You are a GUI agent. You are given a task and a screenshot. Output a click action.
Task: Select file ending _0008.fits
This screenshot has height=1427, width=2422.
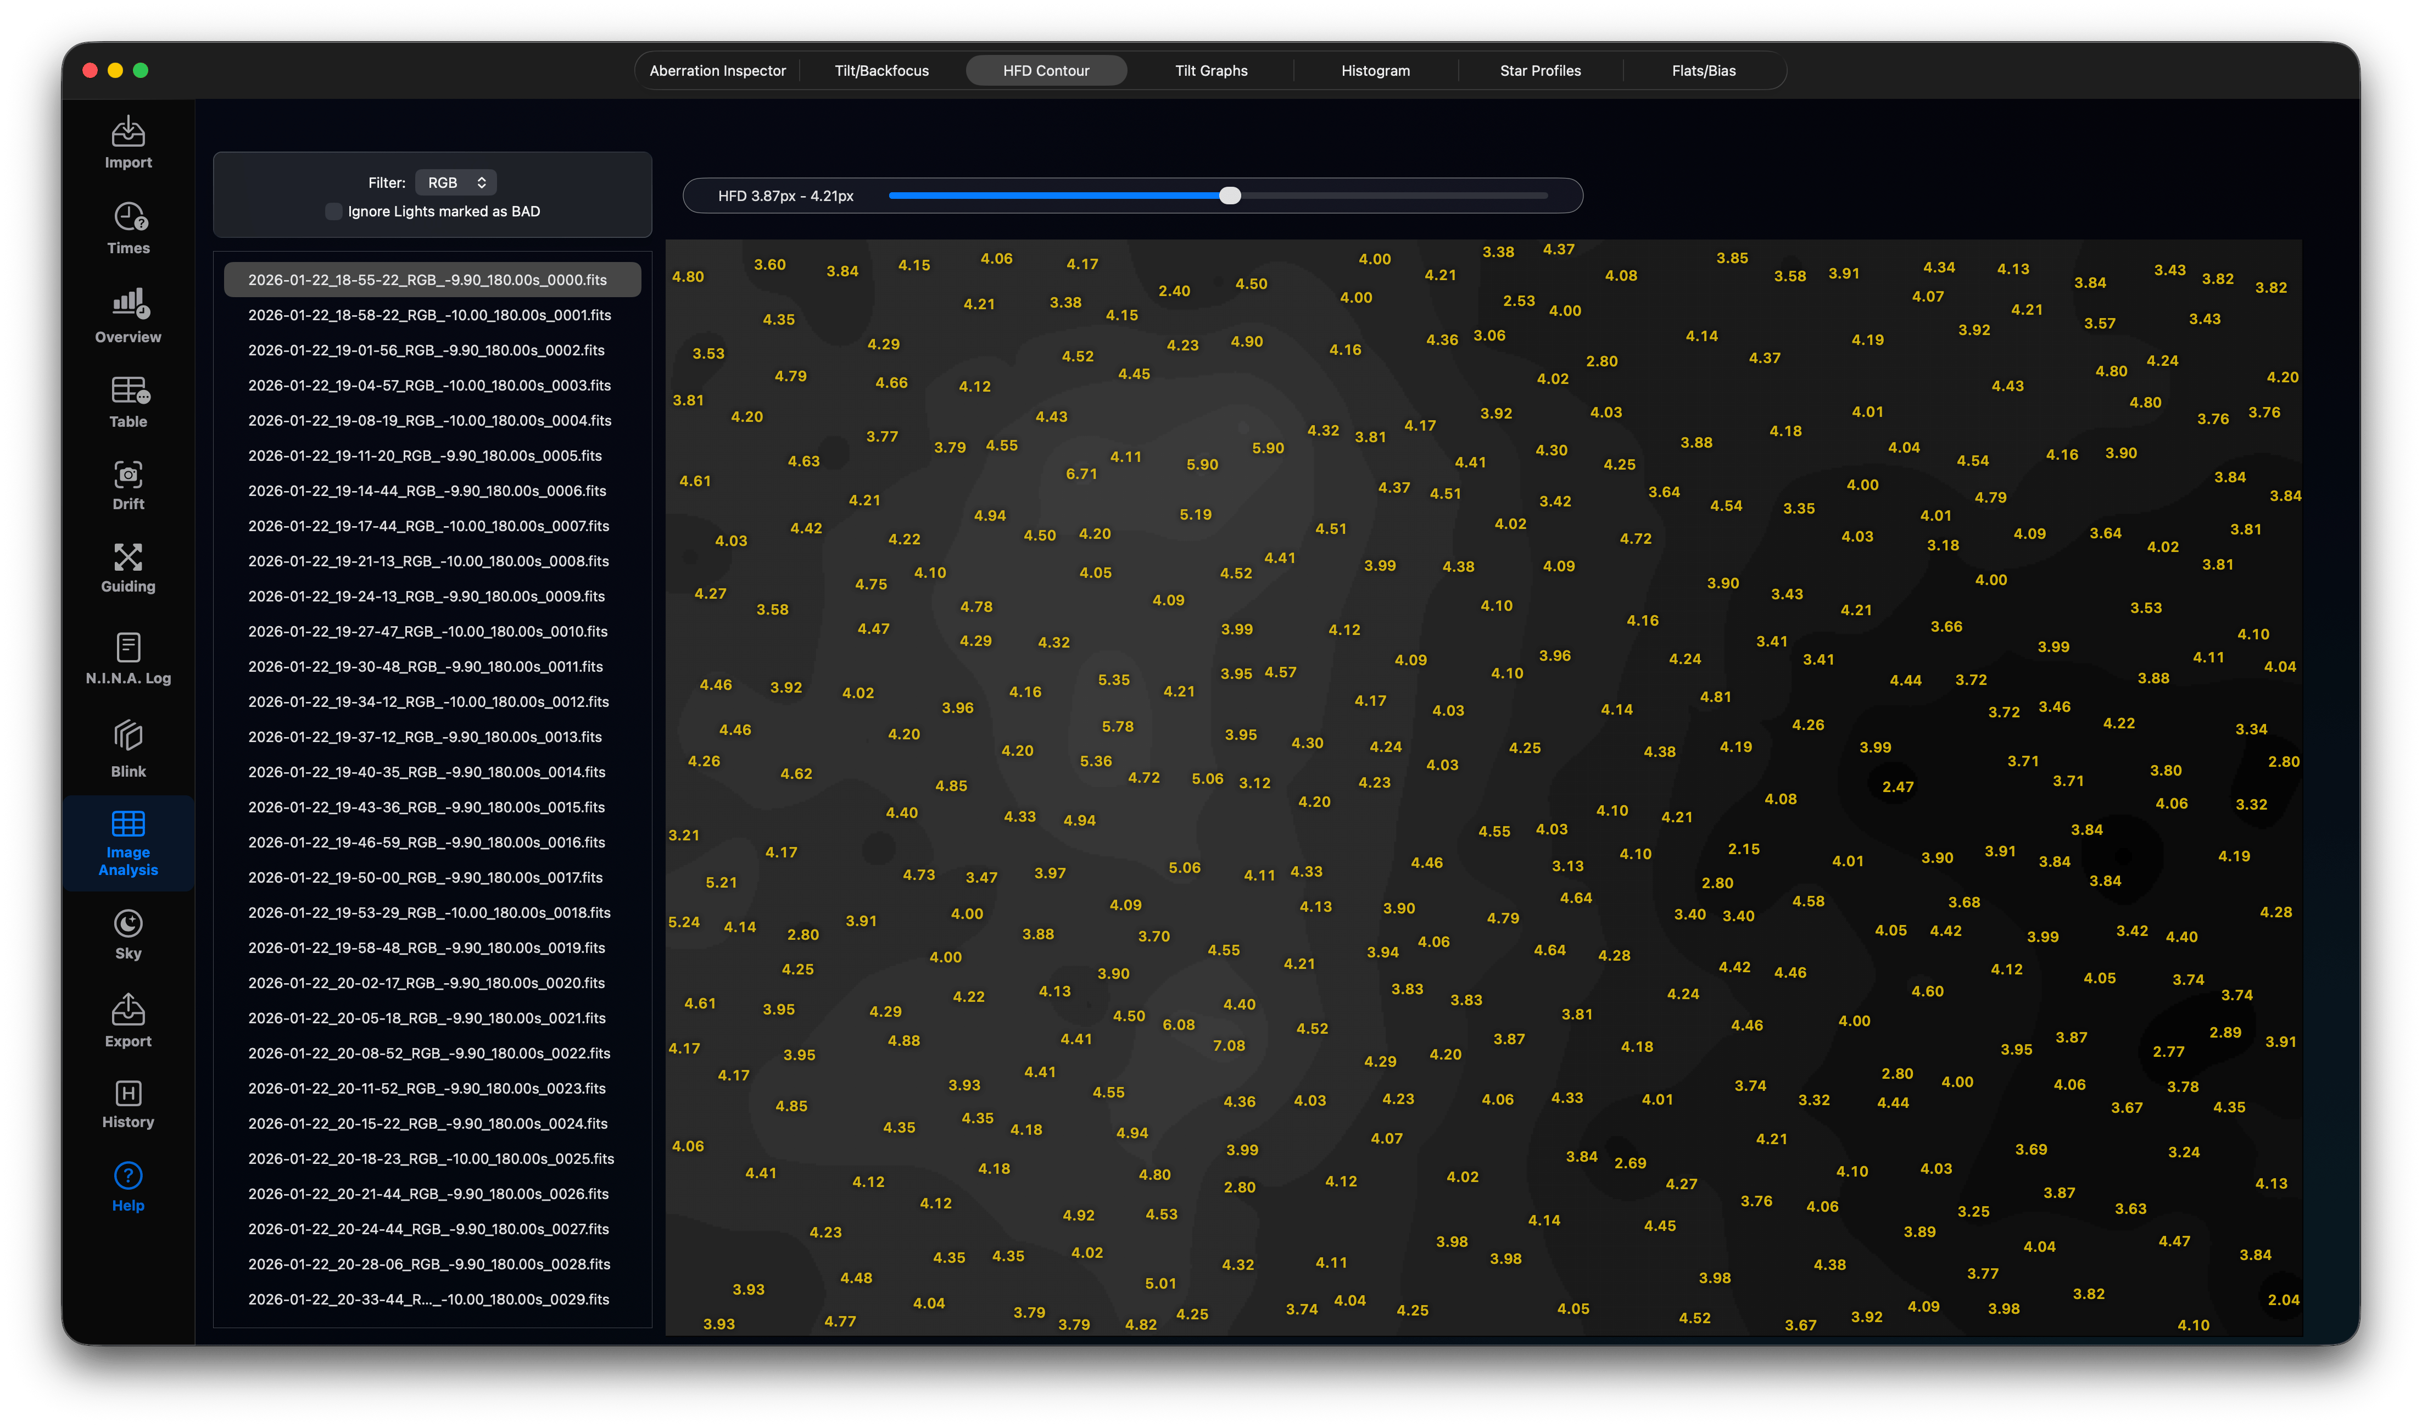pyautogui.click(x=433, y=561)
